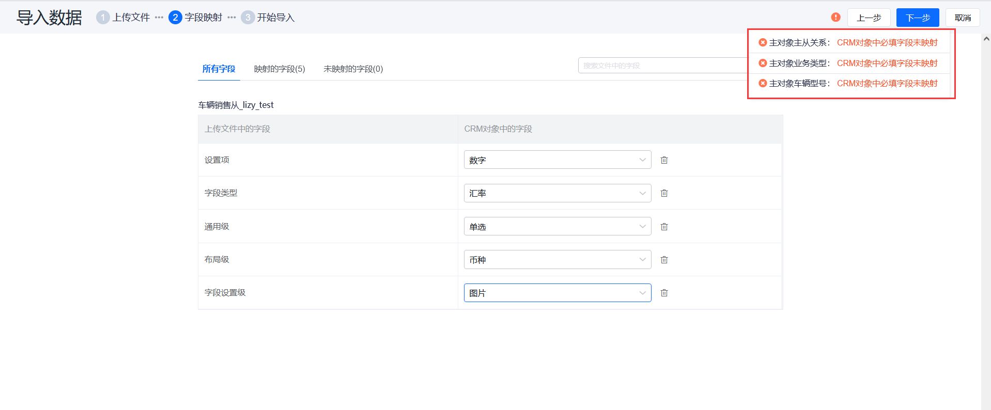Delete the 设置项 field mapping
The height and width of the screenshot is (410, 991).
tap(664, 160)
